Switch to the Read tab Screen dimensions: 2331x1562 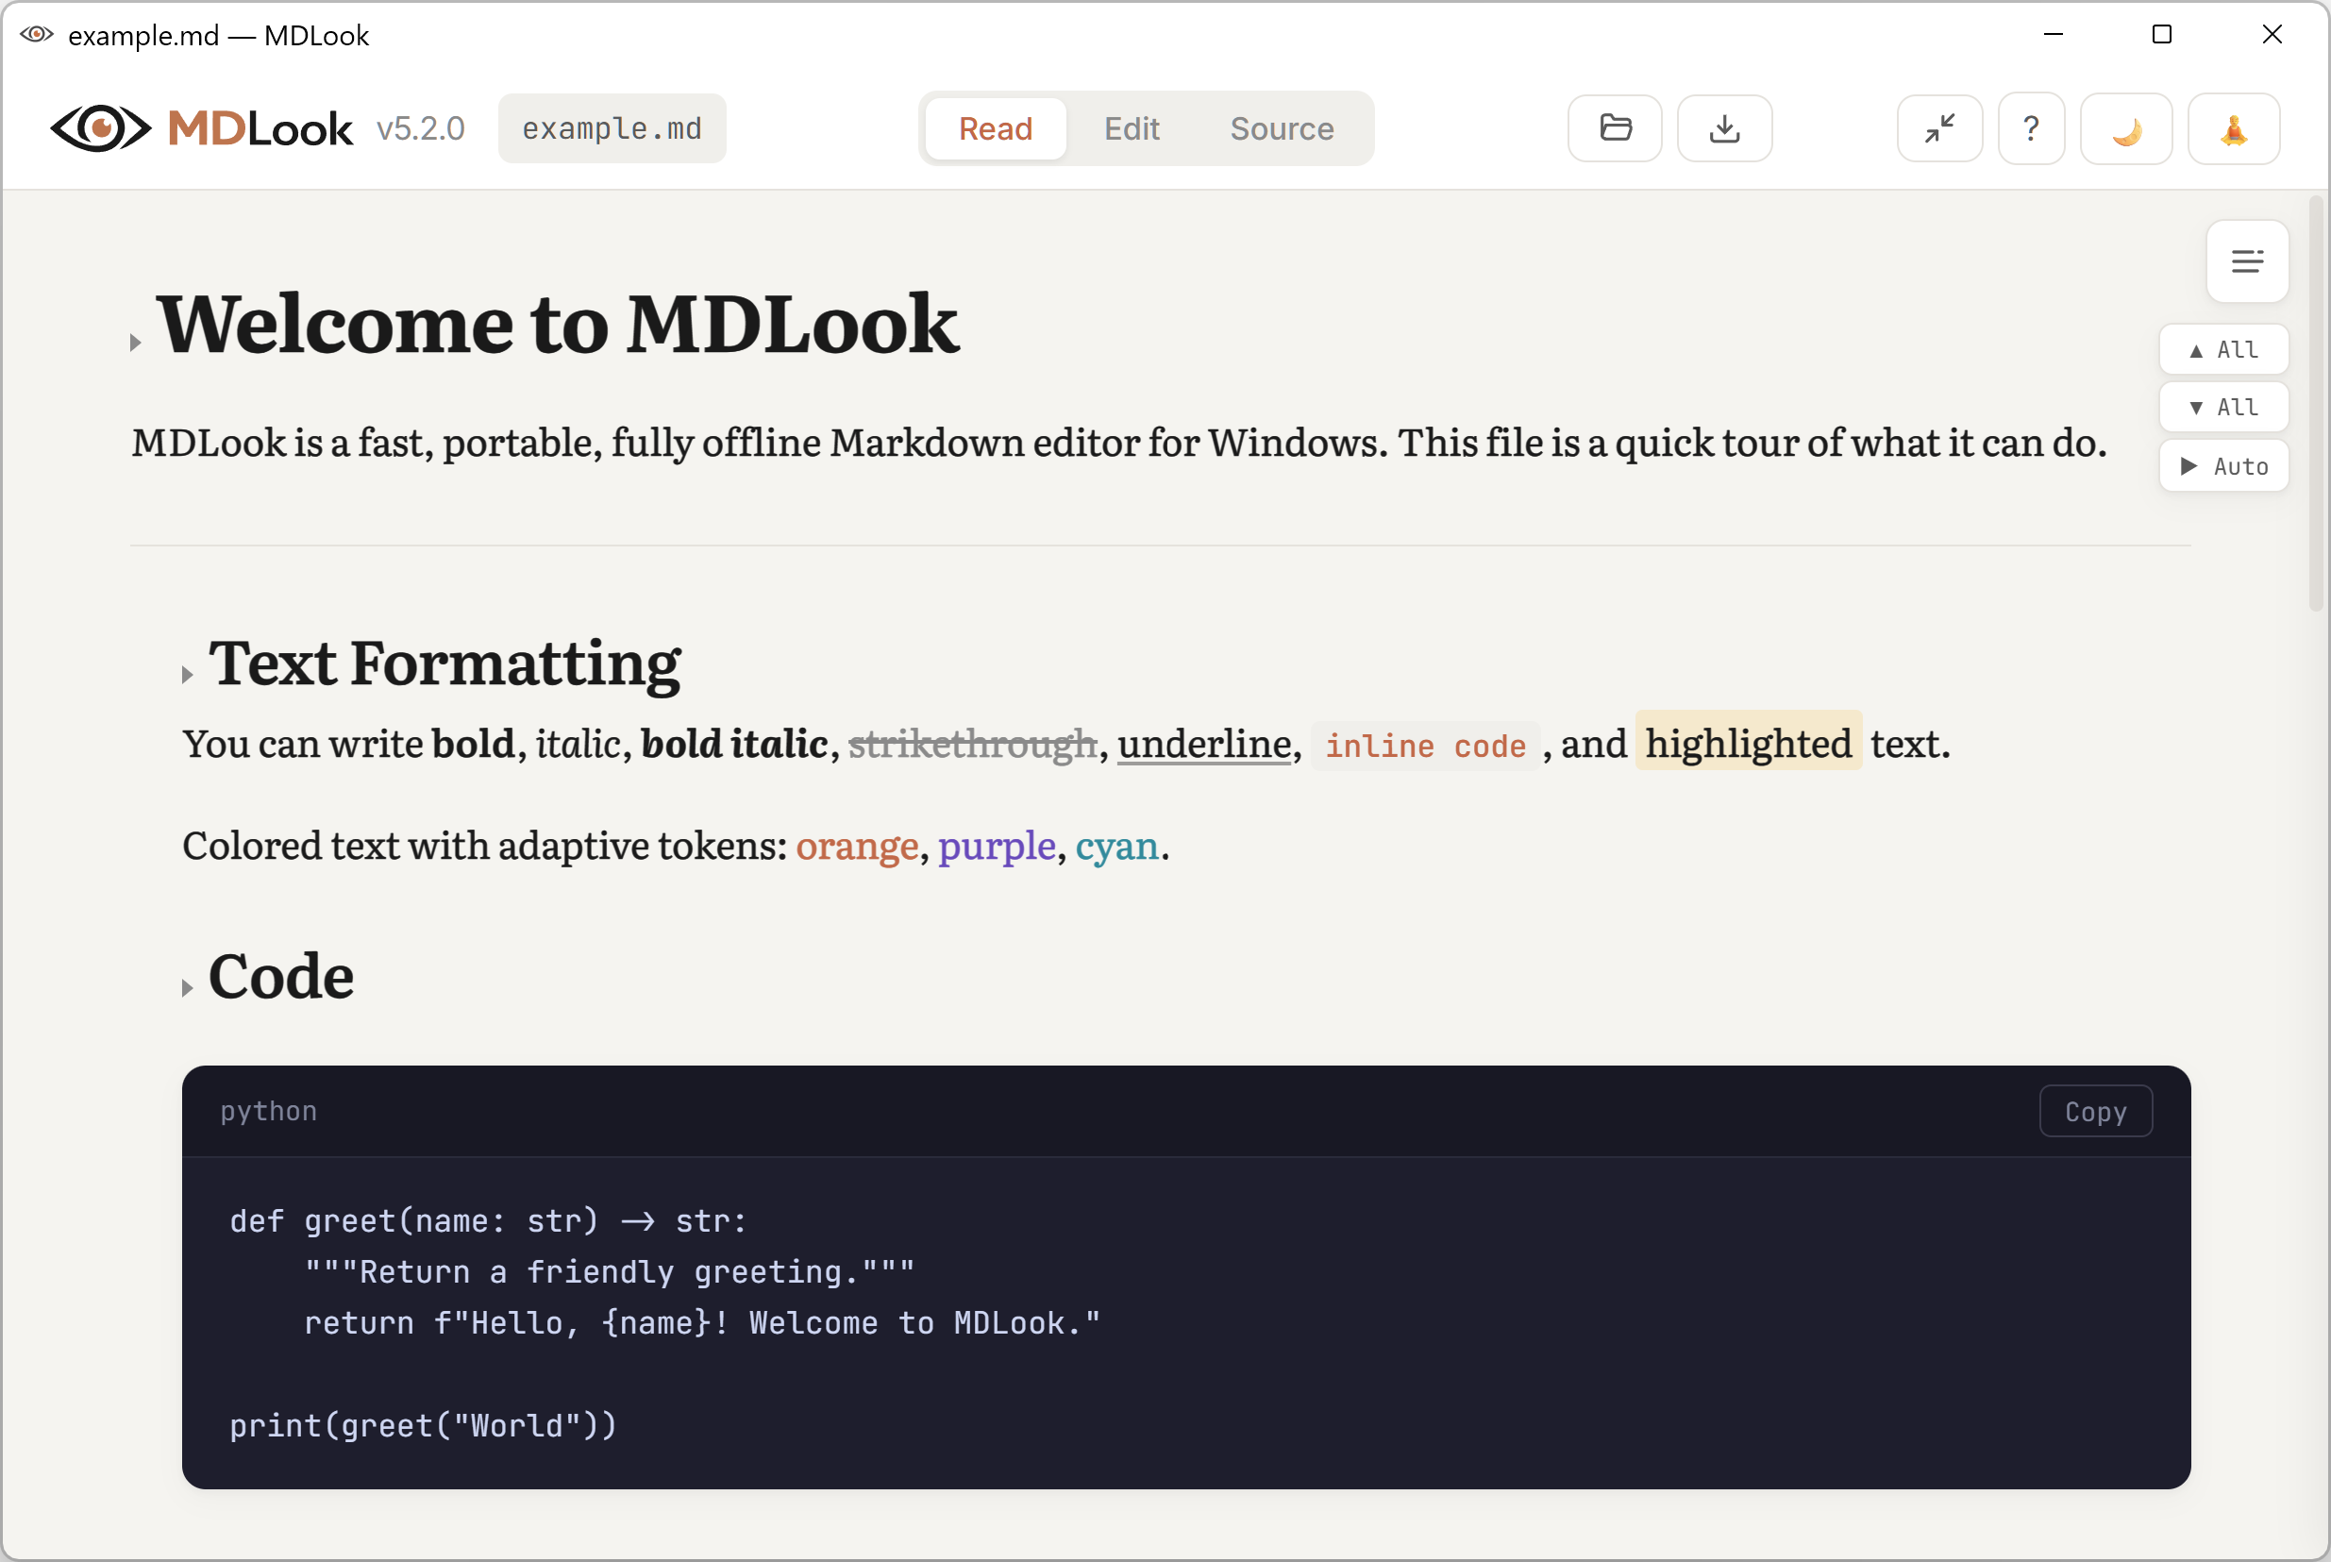click(x=995, y=128)
